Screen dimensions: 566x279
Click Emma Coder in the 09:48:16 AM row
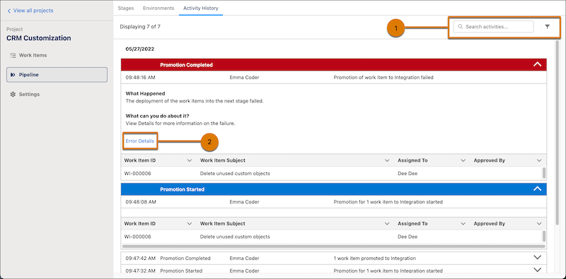244,77
